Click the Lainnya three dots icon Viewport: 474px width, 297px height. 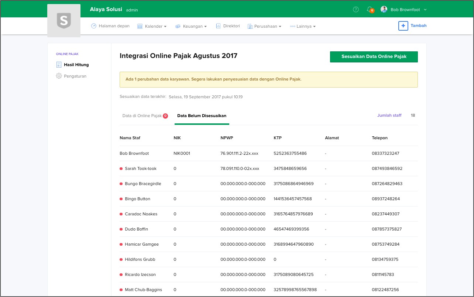292,26
